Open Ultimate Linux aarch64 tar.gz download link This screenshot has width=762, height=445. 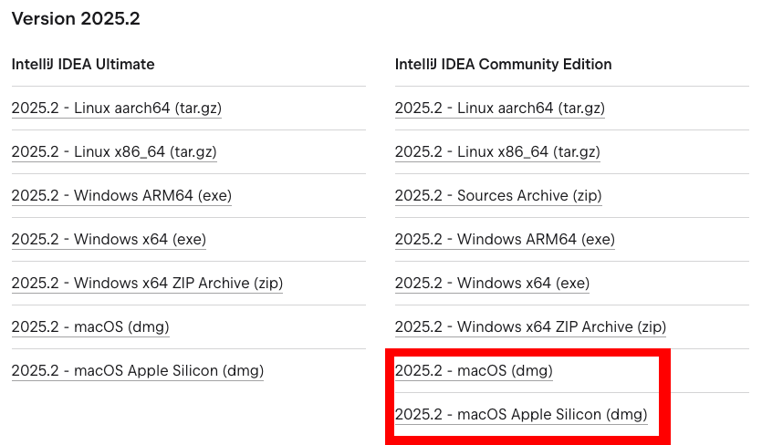tap(116, 108)
